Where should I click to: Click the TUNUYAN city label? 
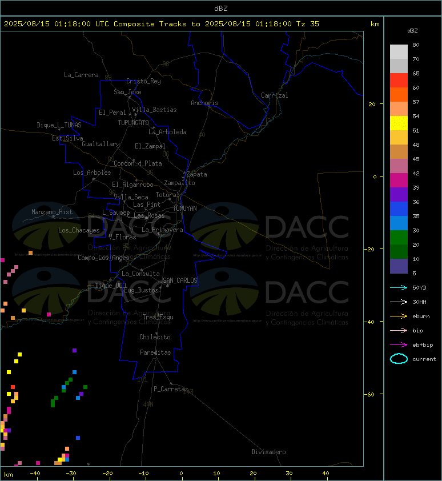pos(185,209)
